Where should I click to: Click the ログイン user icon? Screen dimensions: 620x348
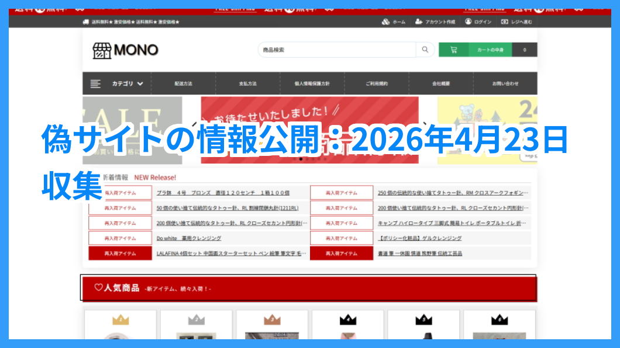(469, 22)
